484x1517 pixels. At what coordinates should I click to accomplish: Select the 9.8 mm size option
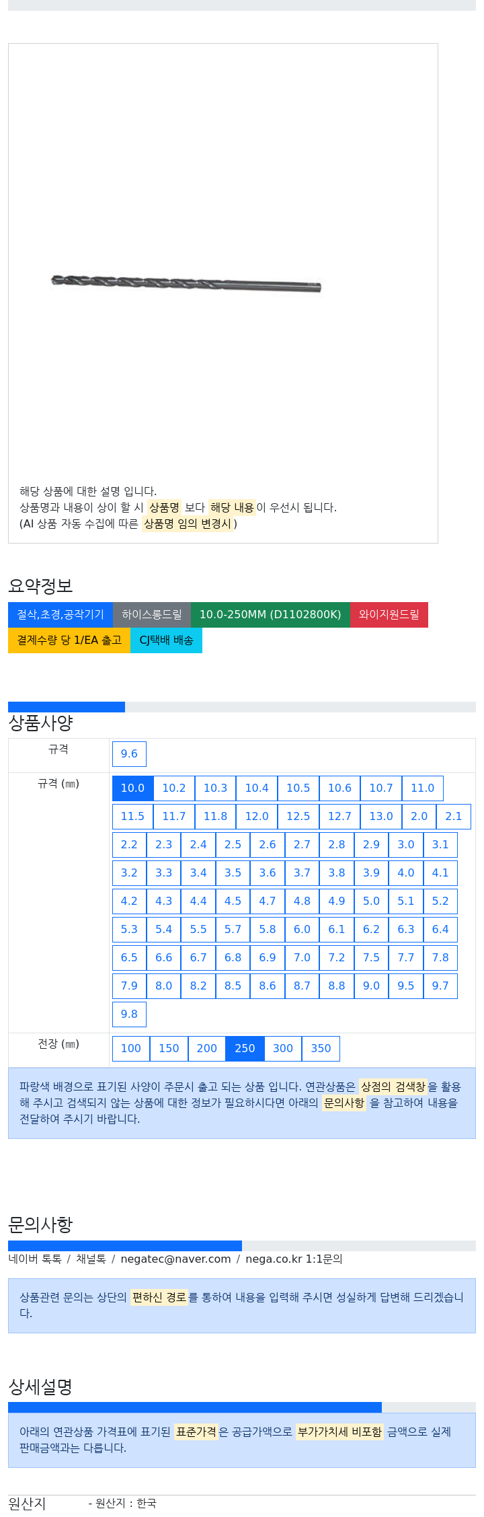point(129,1014)
